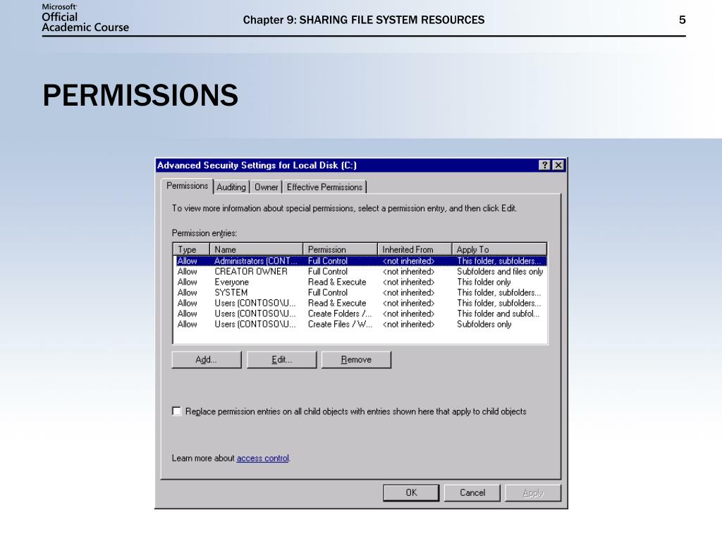Select the CREATOR OWNER permission entry
The width and height of the screenshot is (722, 541).
361,271
